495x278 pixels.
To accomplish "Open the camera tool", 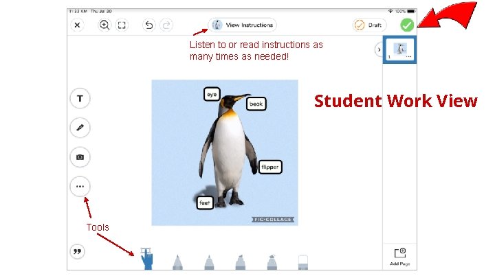I will click(80, 157).
